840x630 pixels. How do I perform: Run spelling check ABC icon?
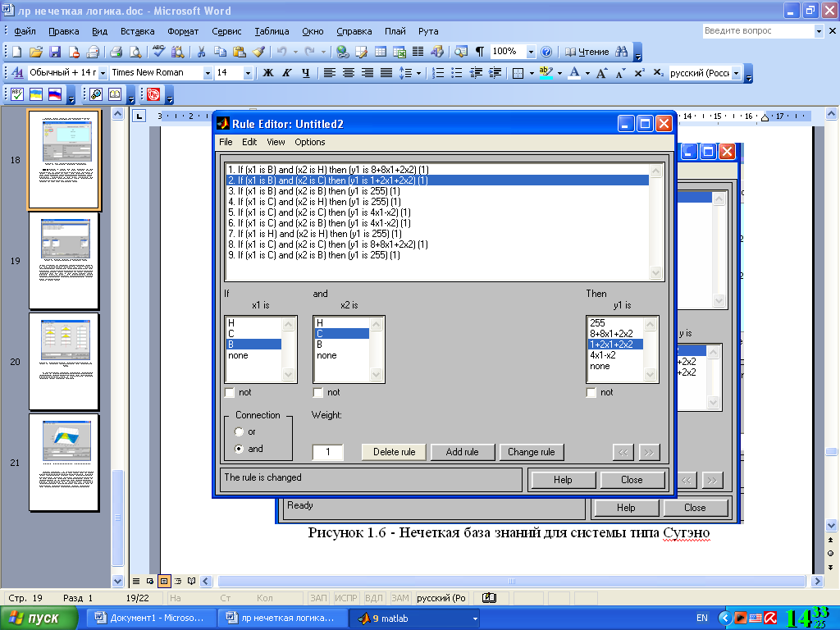158,52
